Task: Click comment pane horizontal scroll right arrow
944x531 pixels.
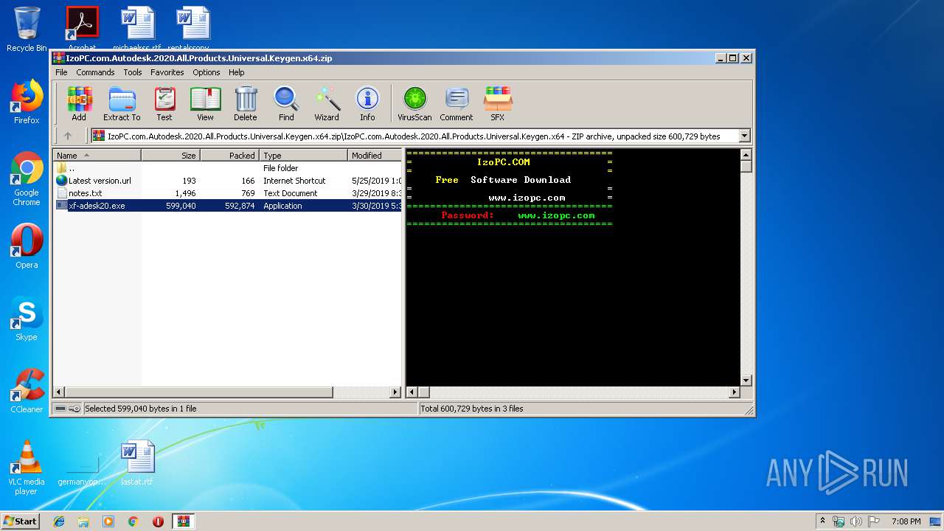Action: click(x=734, y=392)
